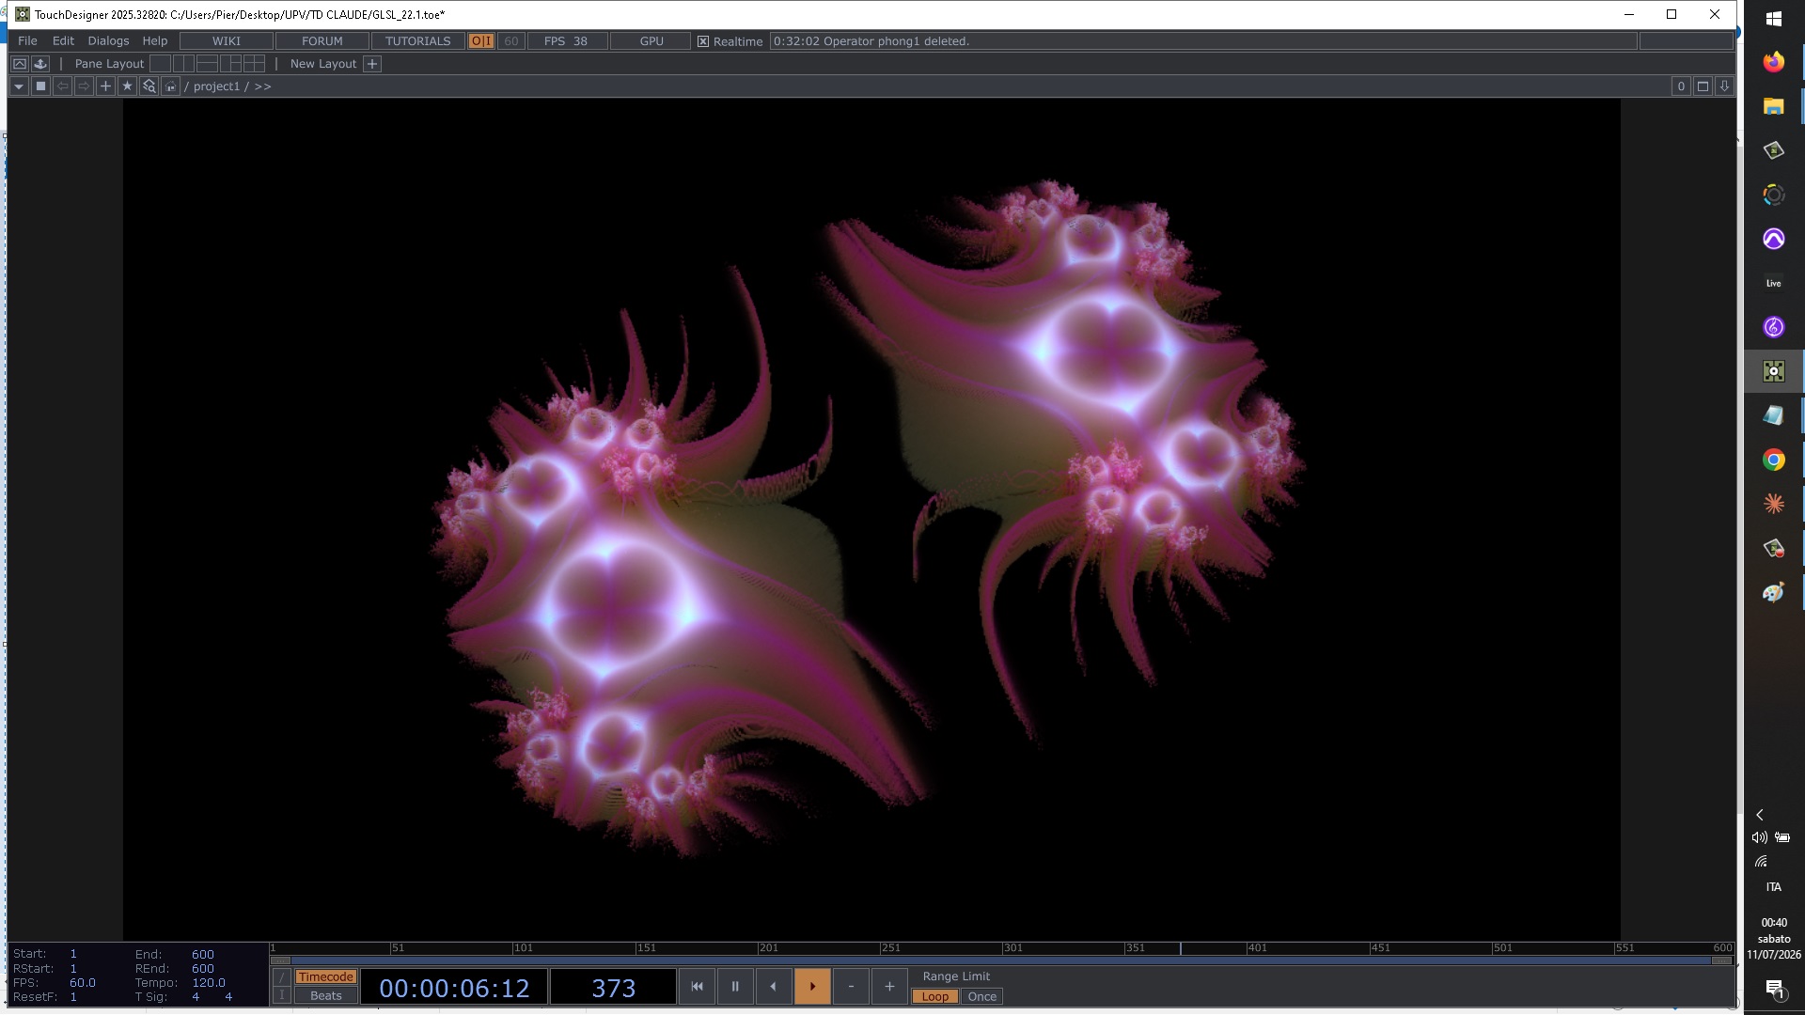Viewport: 1805px width, 1015px height.
Task: Click the FPS 38 readout
Action: [x=566, y=41]
